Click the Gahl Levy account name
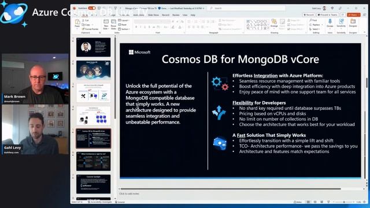370x208 pixels. point(316,8)
